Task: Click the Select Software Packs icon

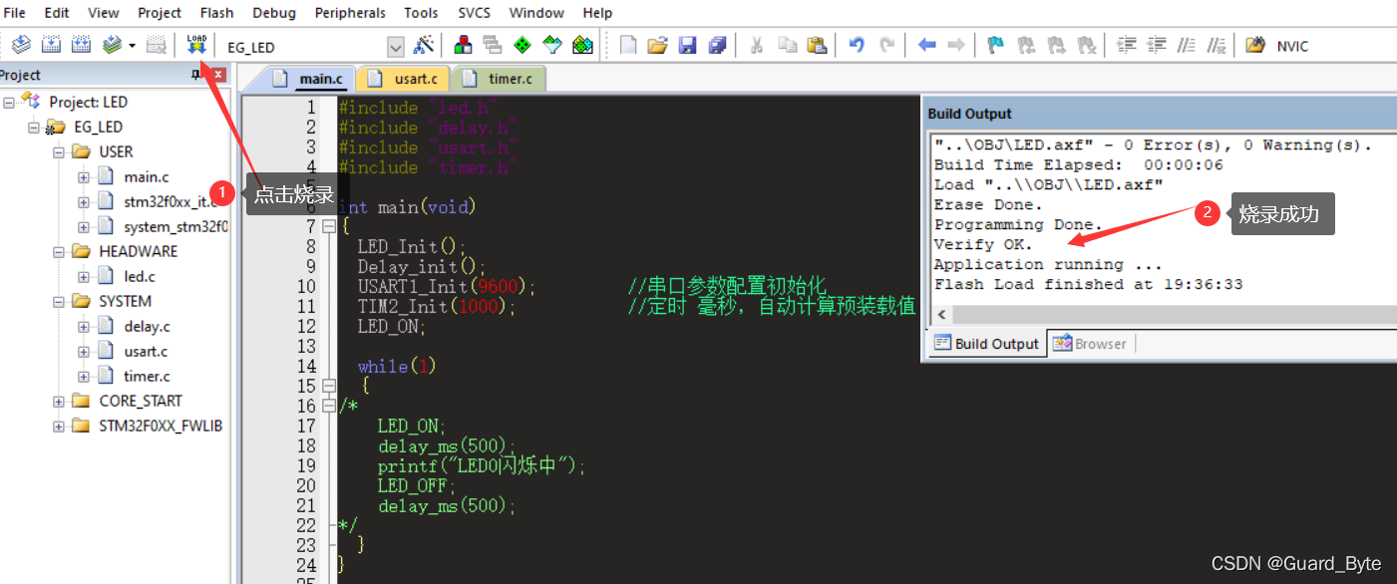Action: pos(552,45)
